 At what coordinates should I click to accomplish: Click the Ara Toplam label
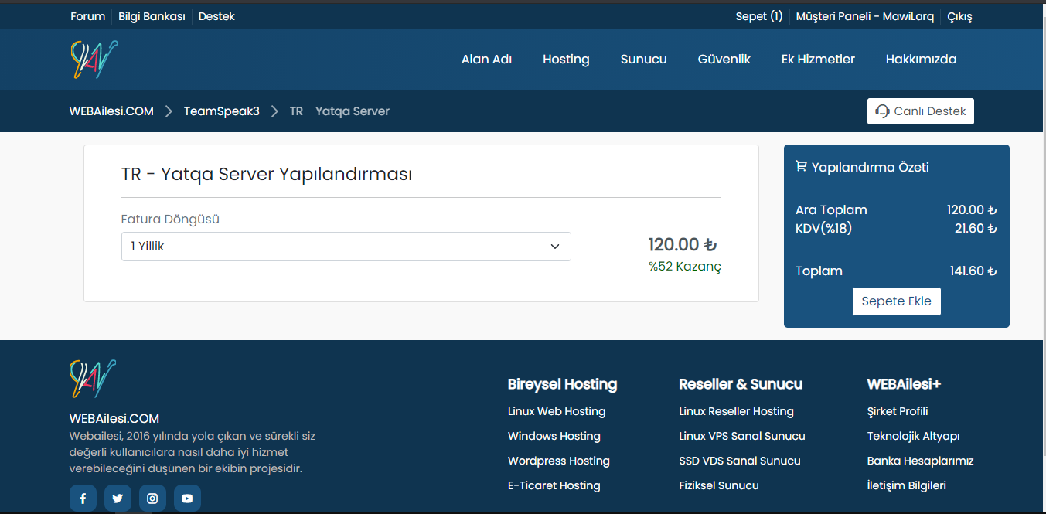click(831, 209)
